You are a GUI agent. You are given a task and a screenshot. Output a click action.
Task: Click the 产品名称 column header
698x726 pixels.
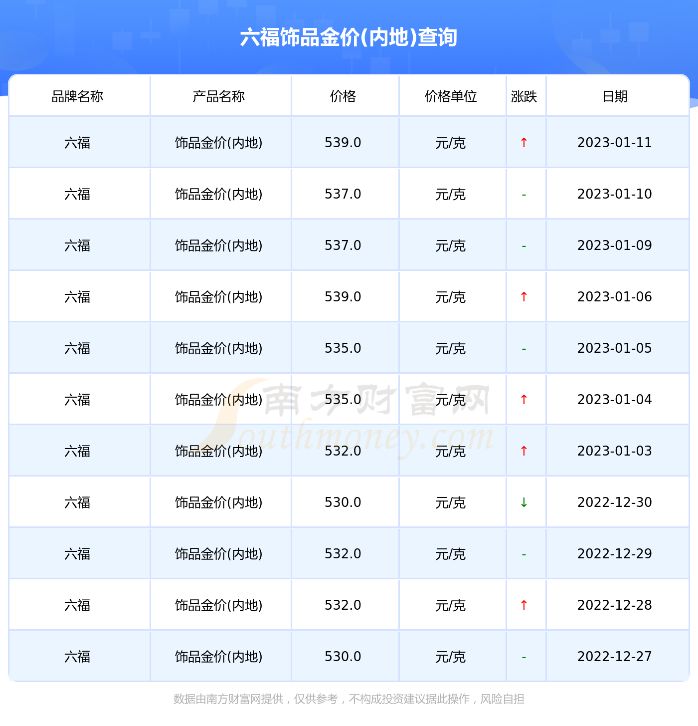219,96
